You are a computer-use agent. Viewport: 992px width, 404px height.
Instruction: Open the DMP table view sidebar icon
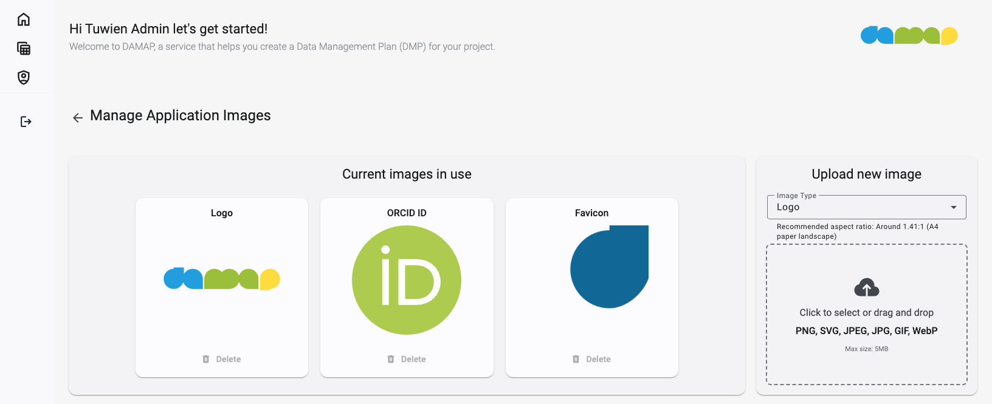(24, 49)
